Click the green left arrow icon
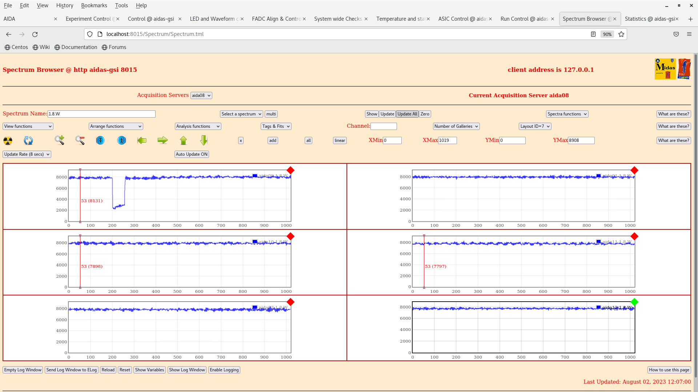 click(x=142, y=140)
